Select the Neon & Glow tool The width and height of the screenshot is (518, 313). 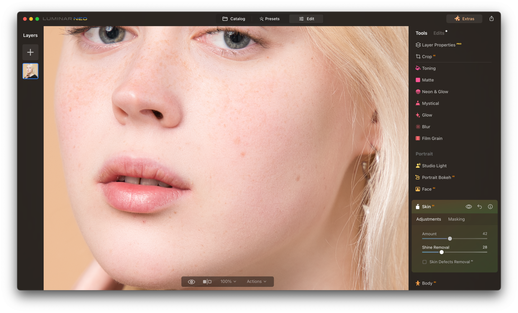coord(435,92)
